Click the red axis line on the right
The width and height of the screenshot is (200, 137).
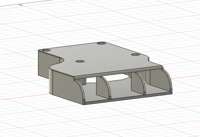coord(186,77)
